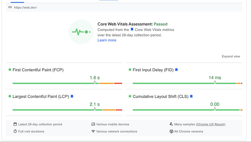This screenshot has height=142, width=251.
Task: Click the Cumulative Layout Shift 0.00 marker
Action: 215,109
